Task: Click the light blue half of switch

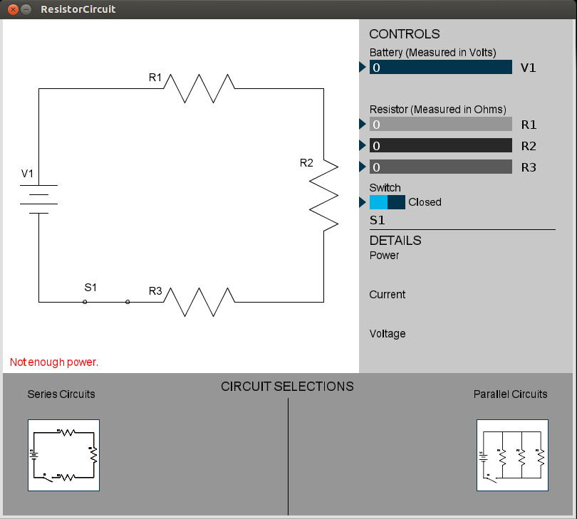Action: [378, 202]
